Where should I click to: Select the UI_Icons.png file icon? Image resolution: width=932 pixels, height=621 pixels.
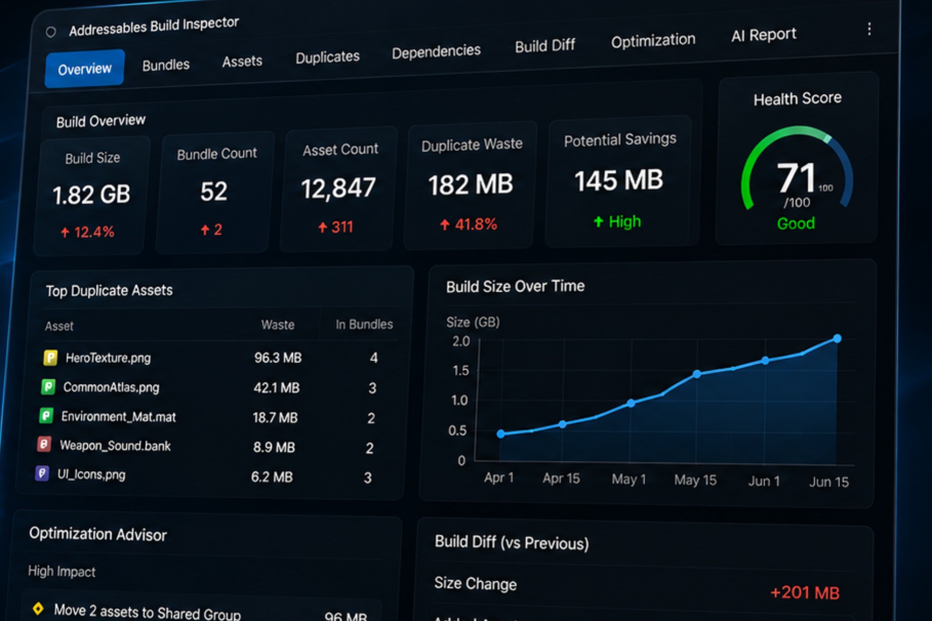pos(42,473)
